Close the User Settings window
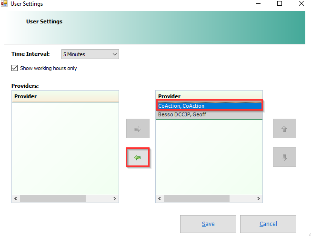 (x=301, y=3)
